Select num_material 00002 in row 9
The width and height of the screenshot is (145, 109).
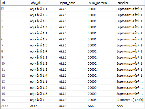(x=101, y=57)
